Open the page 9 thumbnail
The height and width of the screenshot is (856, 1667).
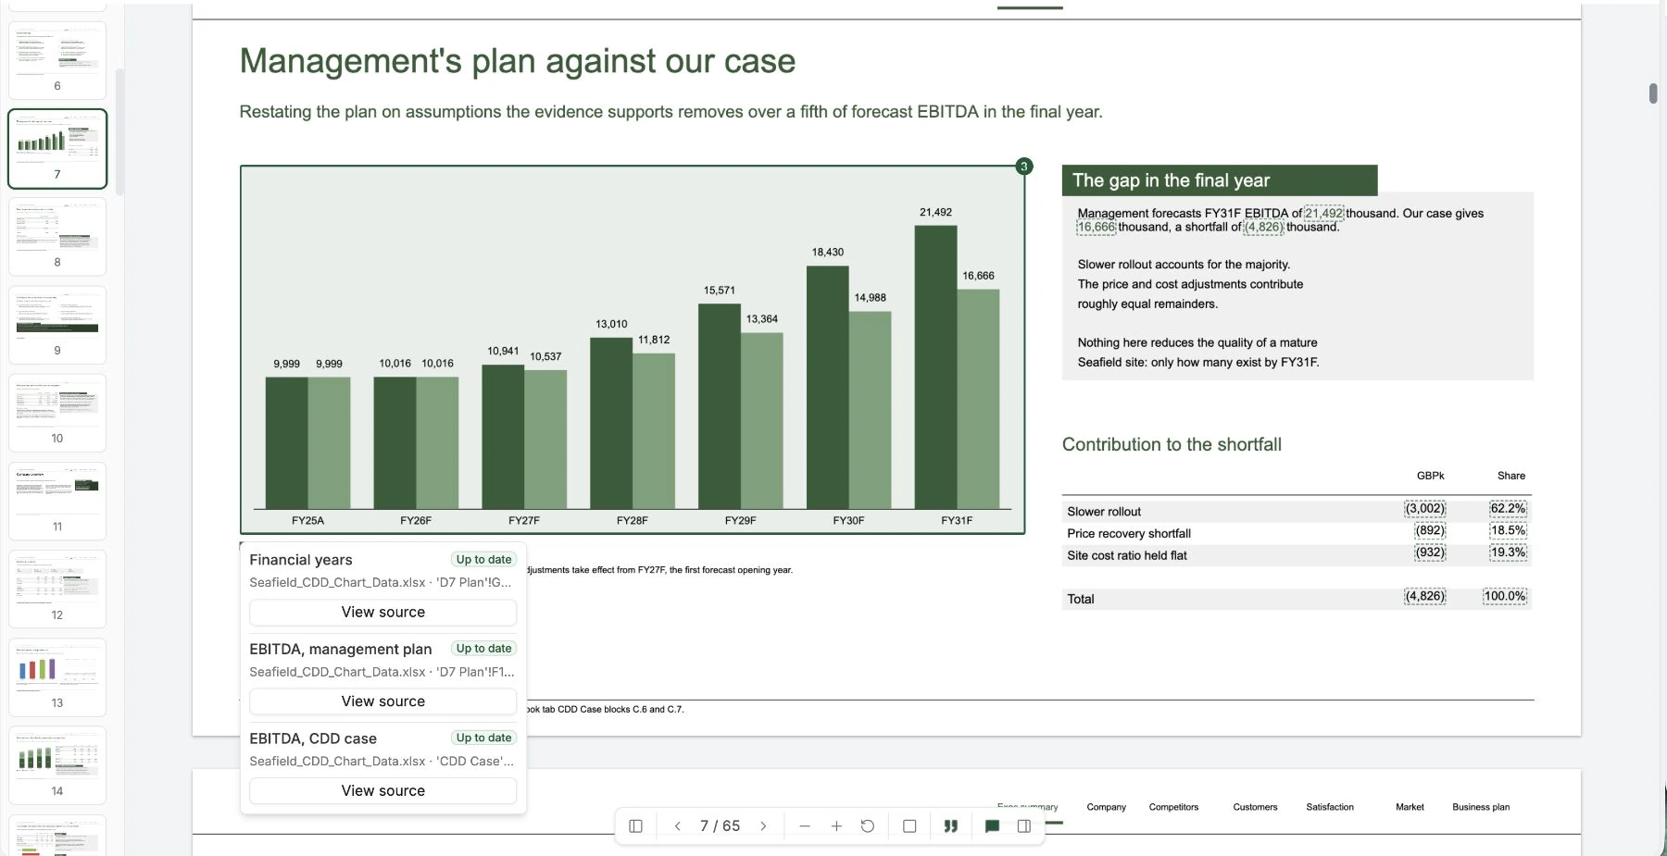(x=57, y=325)
